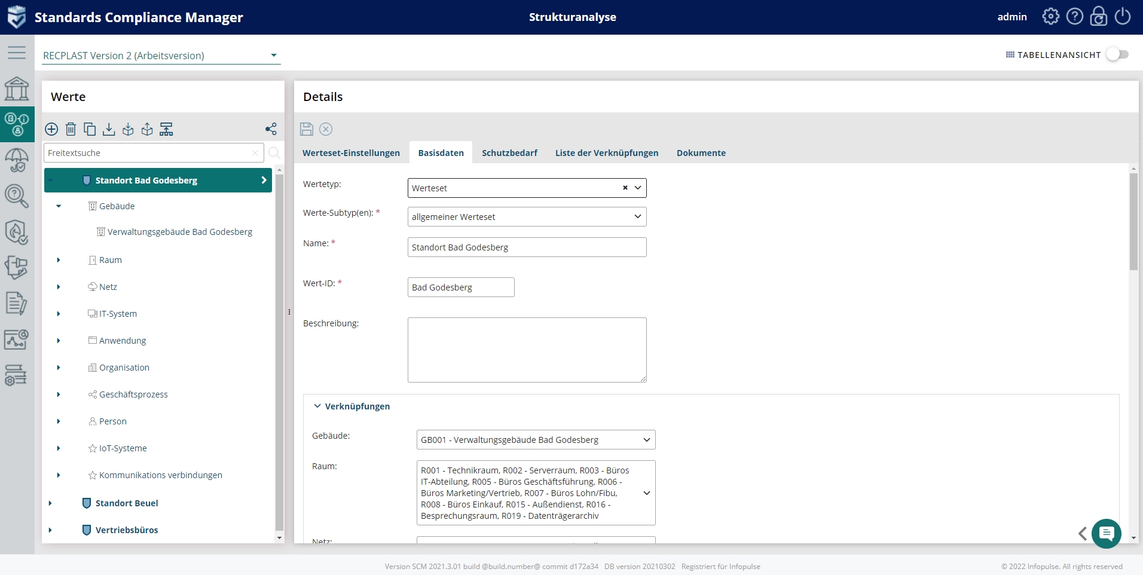Viewport: 1143px width, 575px height.
Task: Add a new asset with plus icon
Action: point(51,129)
